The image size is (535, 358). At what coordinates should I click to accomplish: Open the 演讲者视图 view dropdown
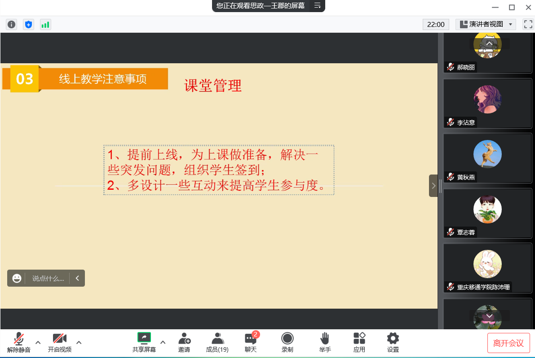point(486,25)
